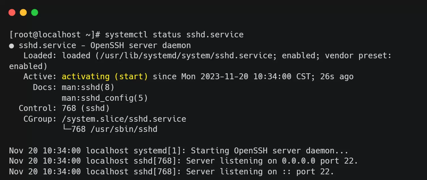Click the "/usr/sbin/sshd" process path
The width and height of the screenshot is (427, 180).
124,129
